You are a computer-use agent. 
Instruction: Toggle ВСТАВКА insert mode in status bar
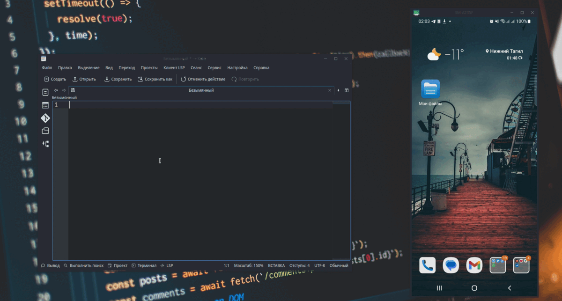pyautogui.click(x=276, y=265)
